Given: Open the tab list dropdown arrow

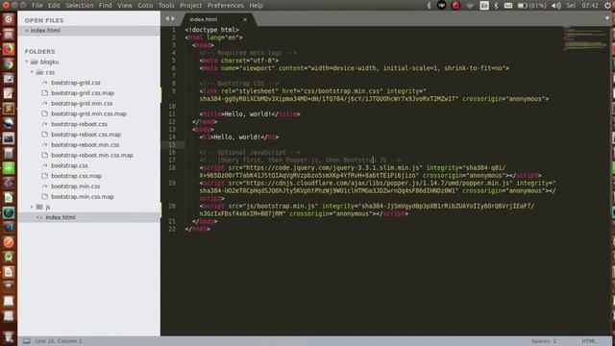Looking at the screenshot, I should click(607, 18).
